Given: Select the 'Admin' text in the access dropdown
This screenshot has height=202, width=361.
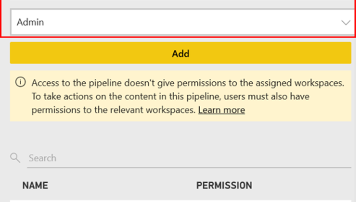Looking at the screenshot, I should point(30,22).
